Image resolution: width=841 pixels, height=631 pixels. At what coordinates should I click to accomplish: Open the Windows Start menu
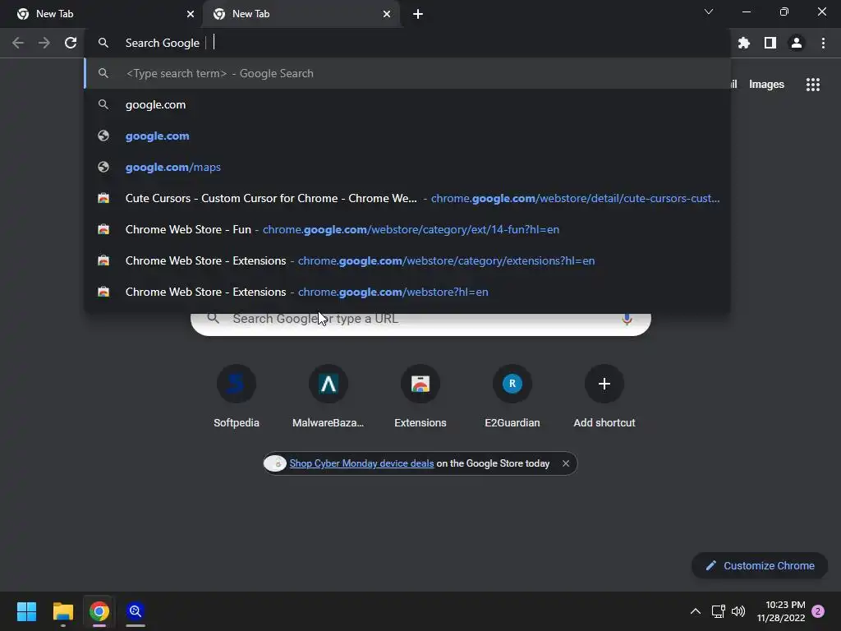pyautogui.click(x=26, y=611)
